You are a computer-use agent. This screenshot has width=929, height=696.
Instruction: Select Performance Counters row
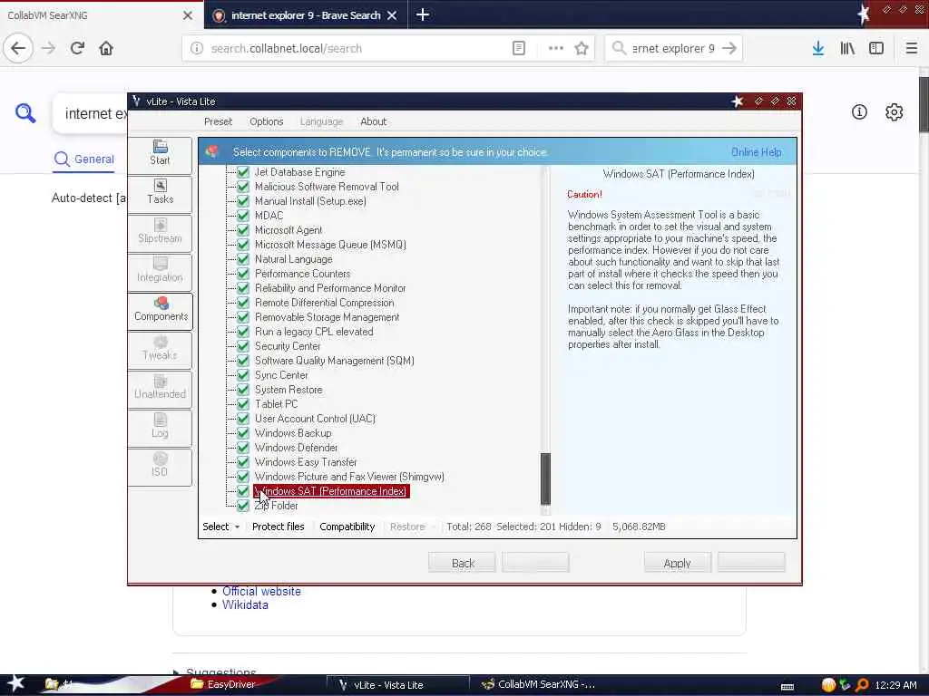[x=302, y=274]
